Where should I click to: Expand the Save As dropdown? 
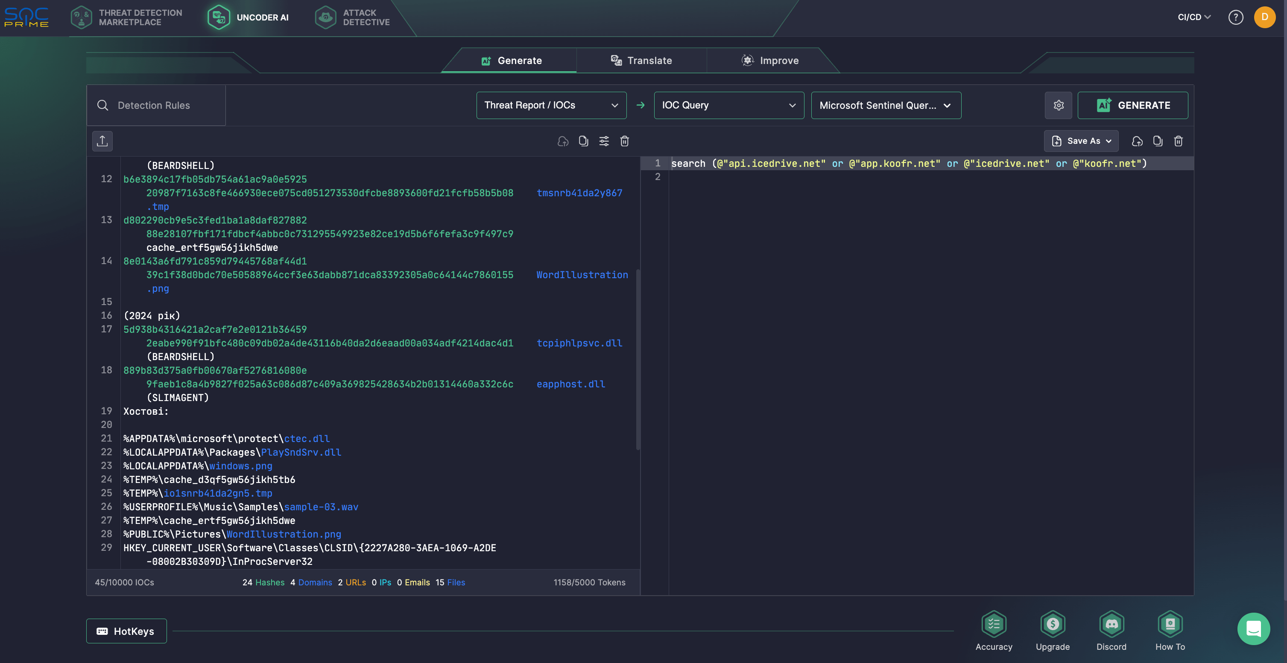[x=1081, y=141]
